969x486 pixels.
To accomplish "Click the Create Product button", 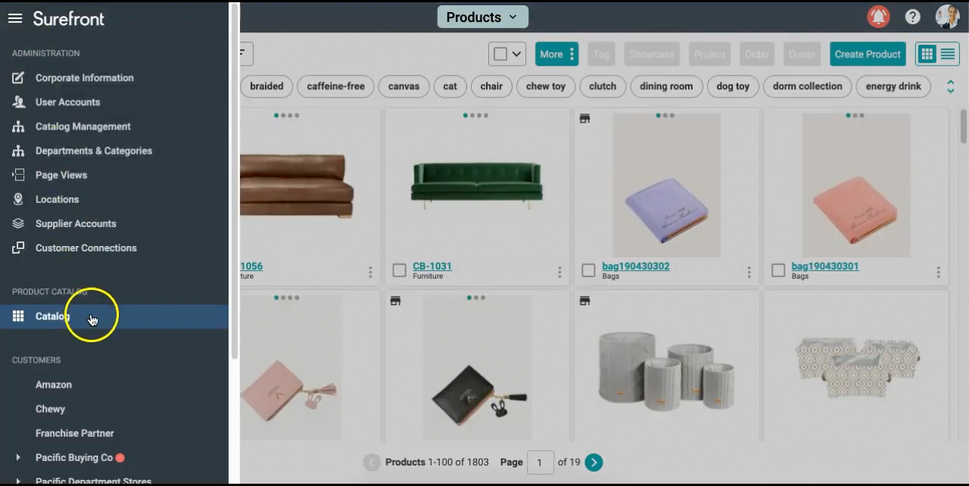I will coord(868,54).
